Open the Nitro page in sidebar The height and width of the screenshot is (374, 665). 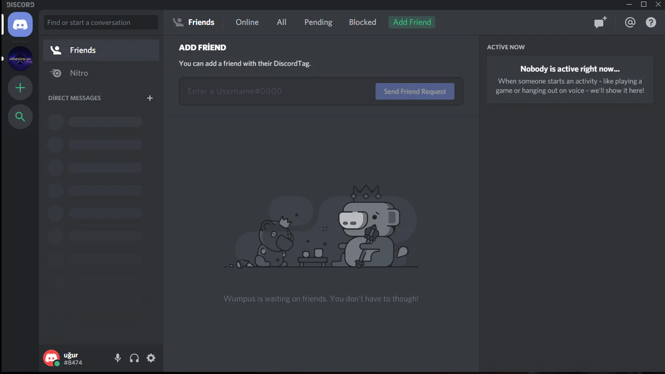coord(79,73)
